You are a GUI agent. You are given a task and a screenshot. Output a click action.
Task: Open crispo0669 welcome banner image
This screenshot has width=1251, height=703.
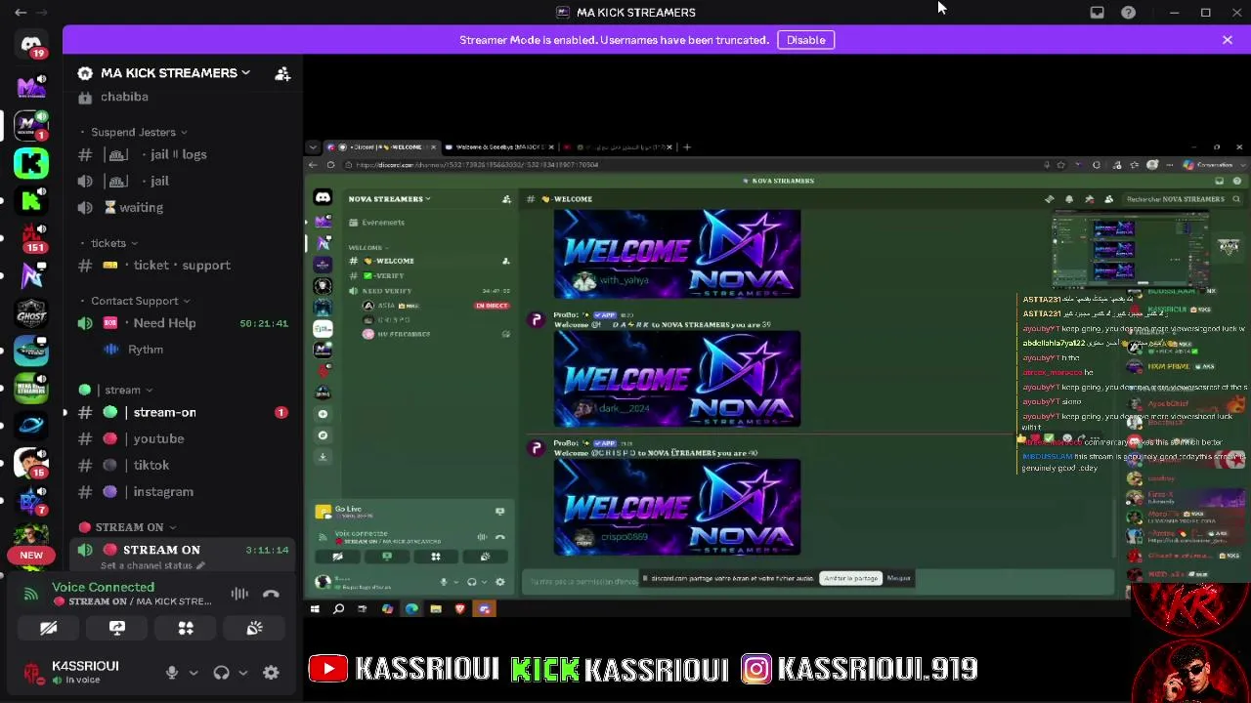[x=677, y=508]
